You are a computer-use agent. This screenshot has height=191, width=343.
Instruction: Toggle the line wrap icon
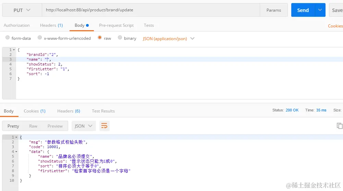105,126
